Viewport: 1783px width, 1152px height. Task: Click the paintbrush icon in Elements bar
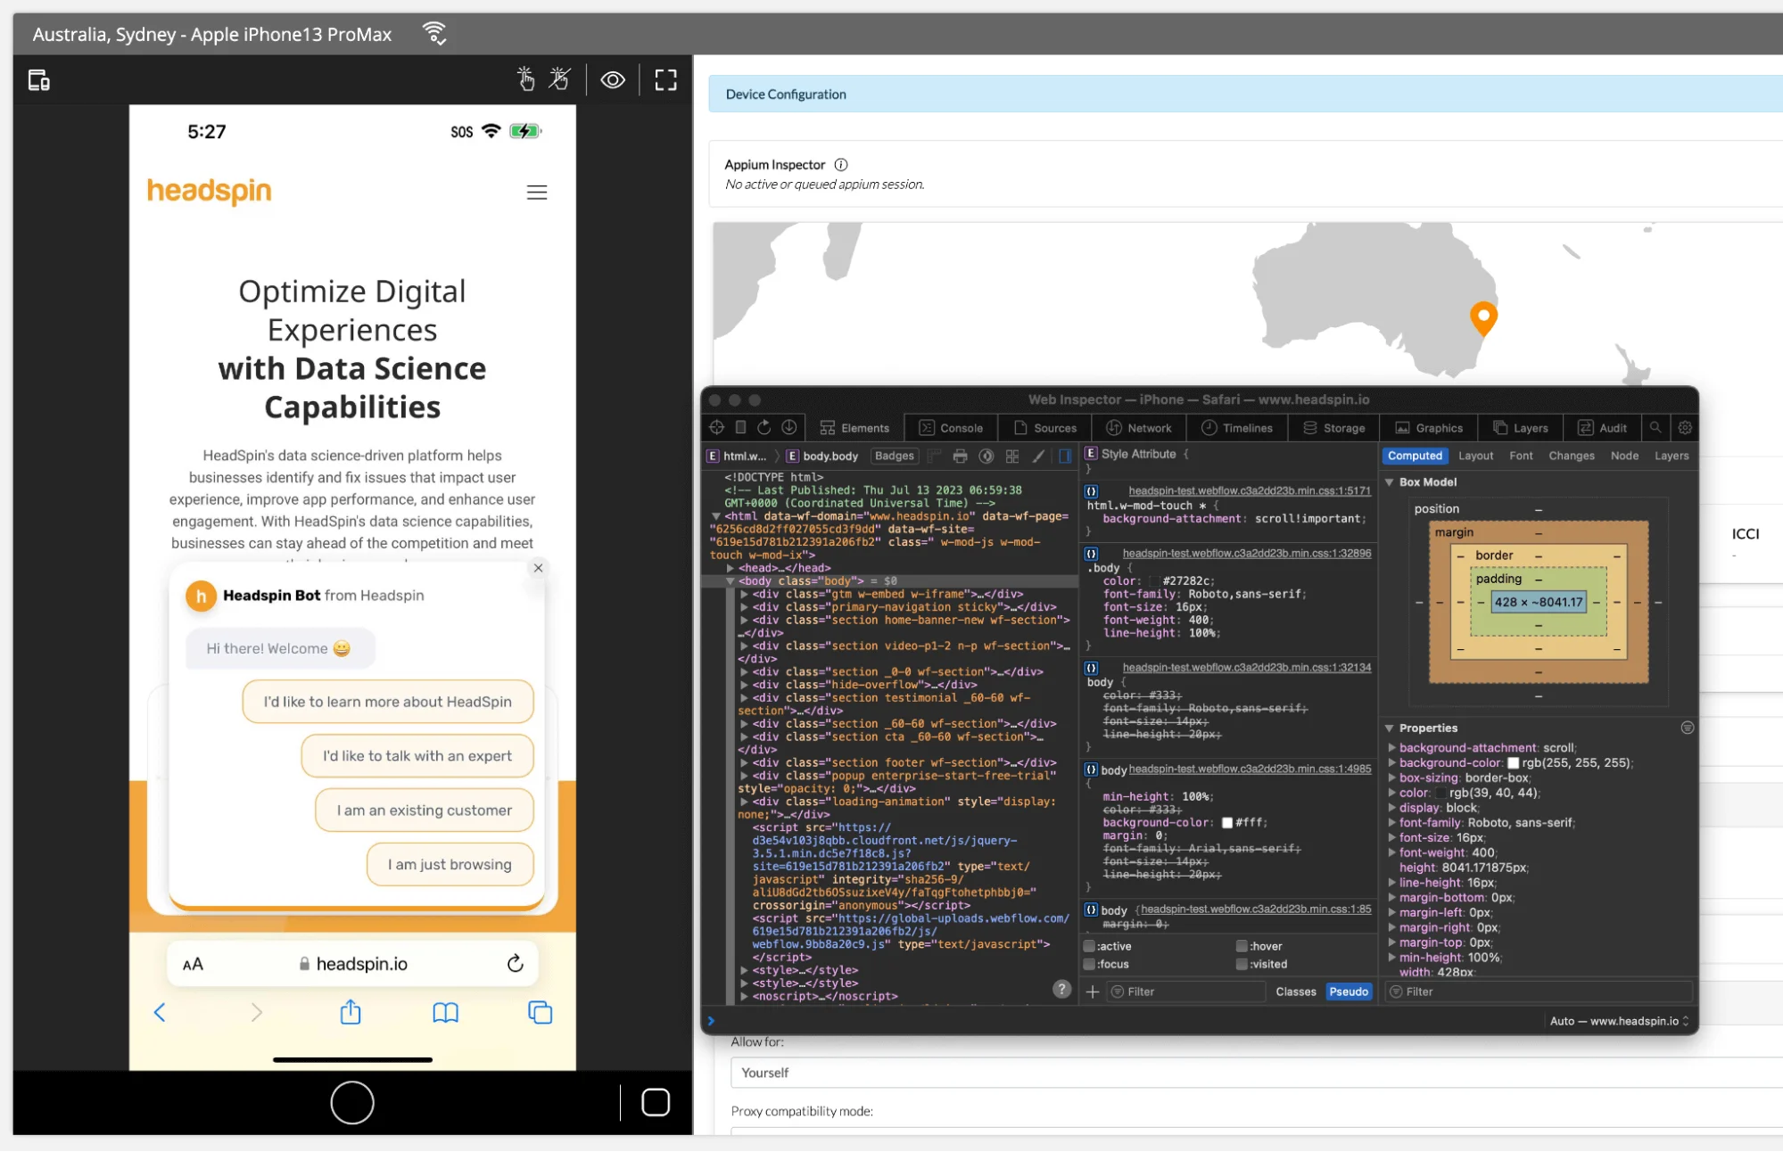coord(1038,457)
